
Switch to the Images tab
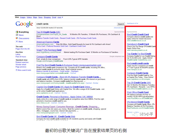[x=23, y=17]
